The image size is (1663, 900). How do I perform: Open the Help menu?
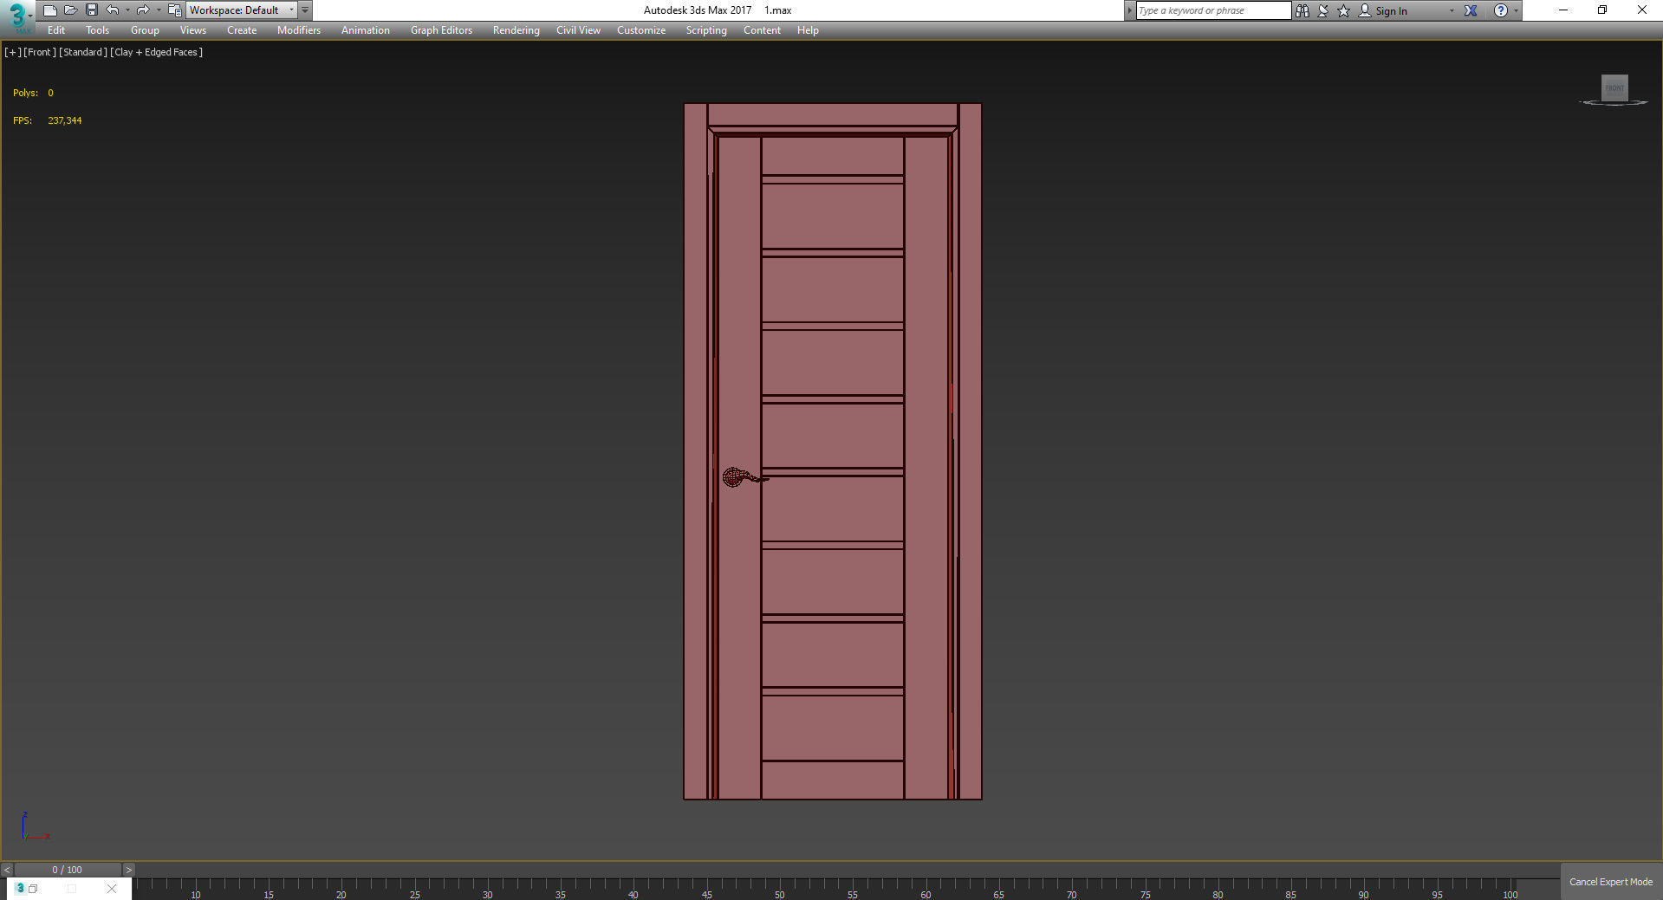coord(808,30)
